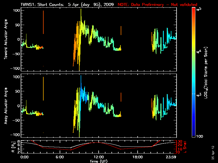Click the 25 Apr 12 date stamp
Screen dimensions: 218x163
pyautogui.click(x=213, y=153)
